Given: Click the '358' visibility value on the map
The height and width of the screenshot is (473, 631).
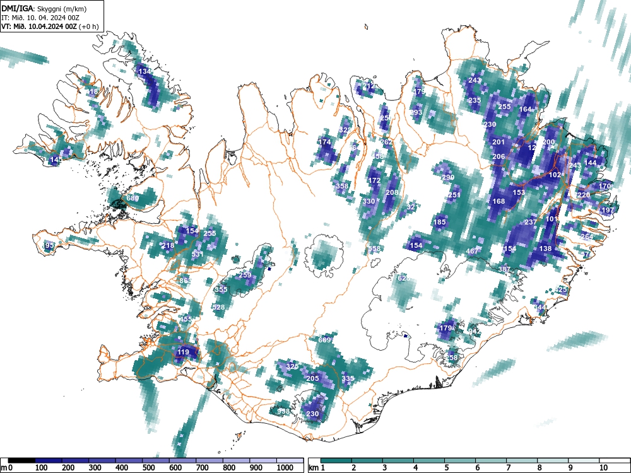Looking at the screenshot, I should (342, 186).
